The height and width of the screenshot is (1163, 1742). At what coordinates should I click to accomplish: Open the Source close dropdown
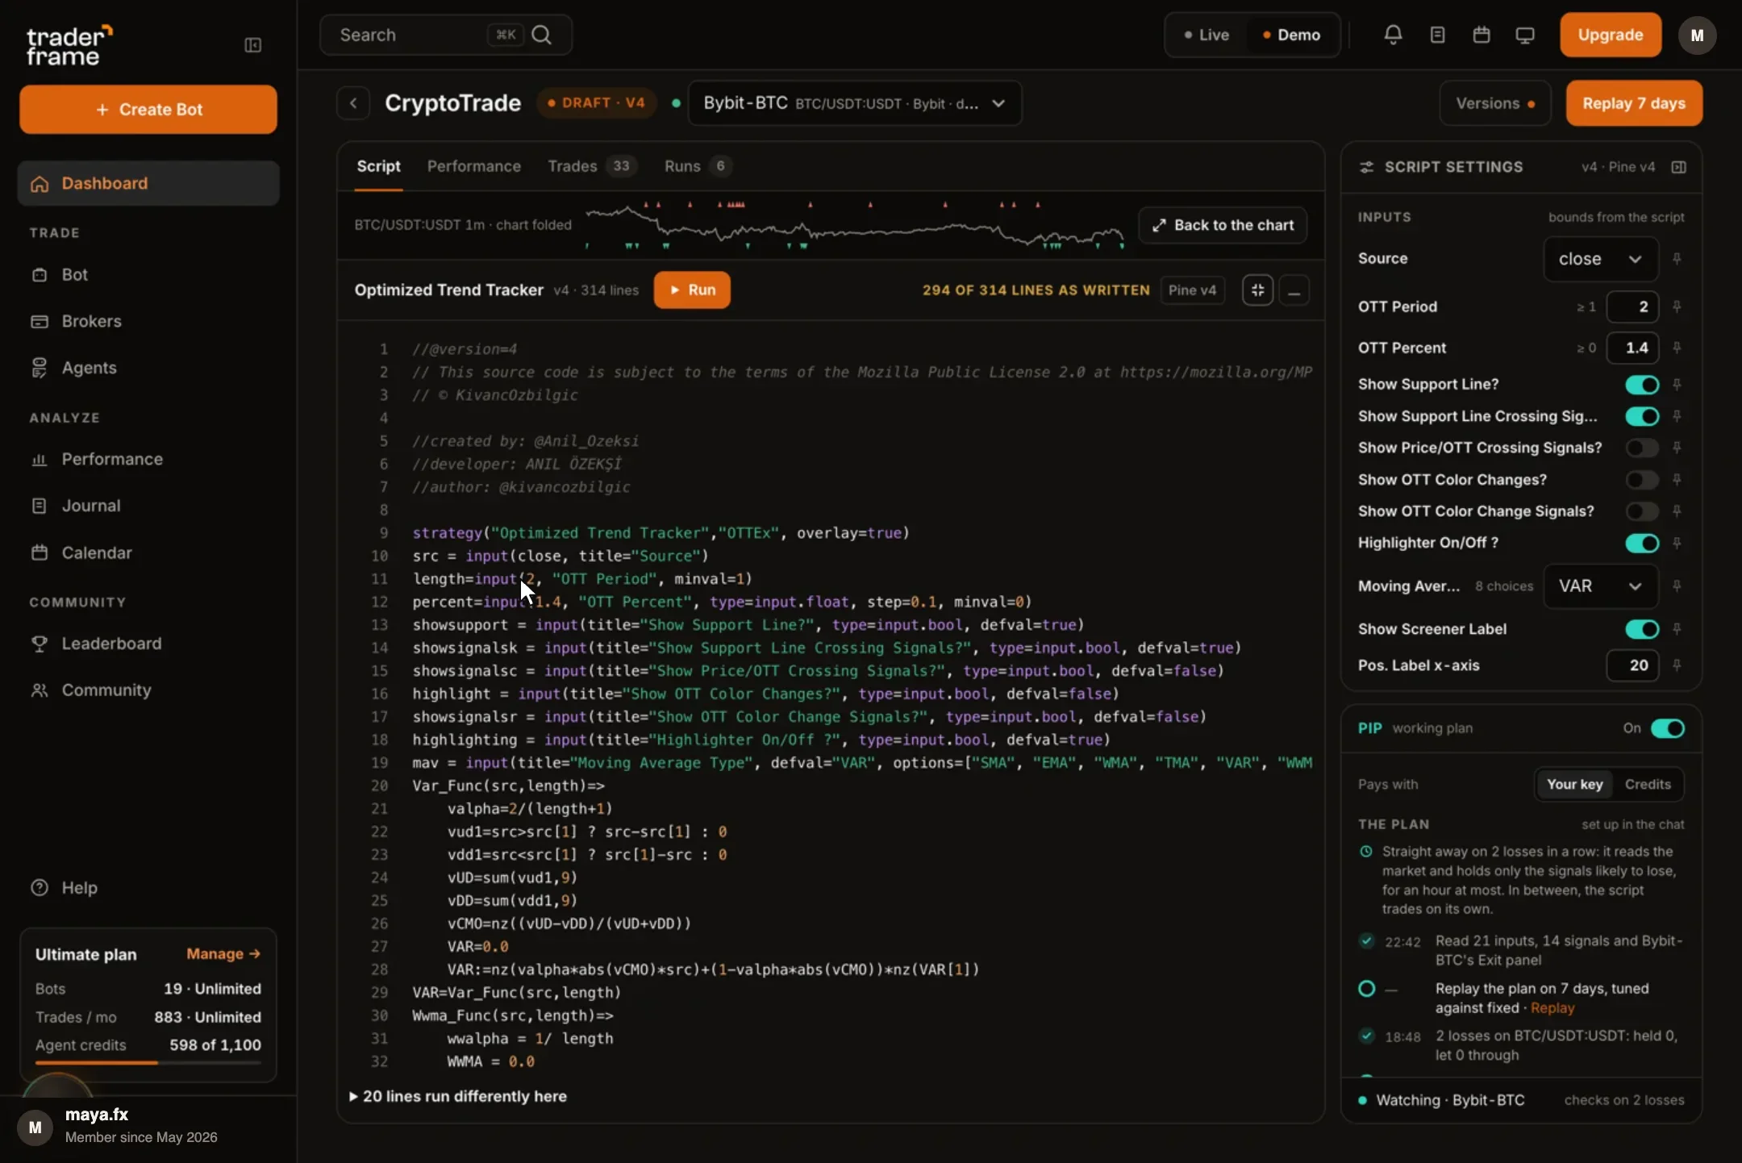[x=1600, y=259]
